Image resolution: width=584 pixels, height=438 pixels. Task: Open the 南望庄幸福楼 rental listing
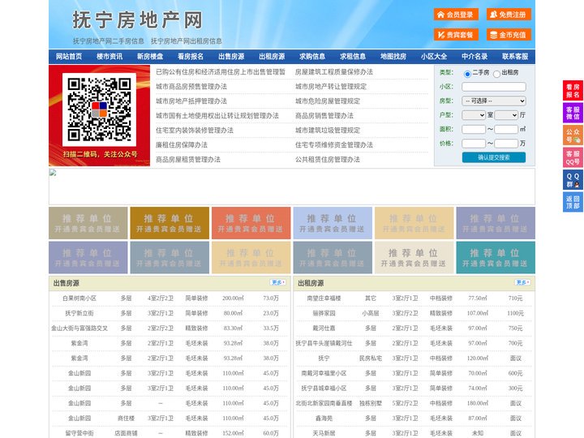pyautogui.click(x=324, y=298)
